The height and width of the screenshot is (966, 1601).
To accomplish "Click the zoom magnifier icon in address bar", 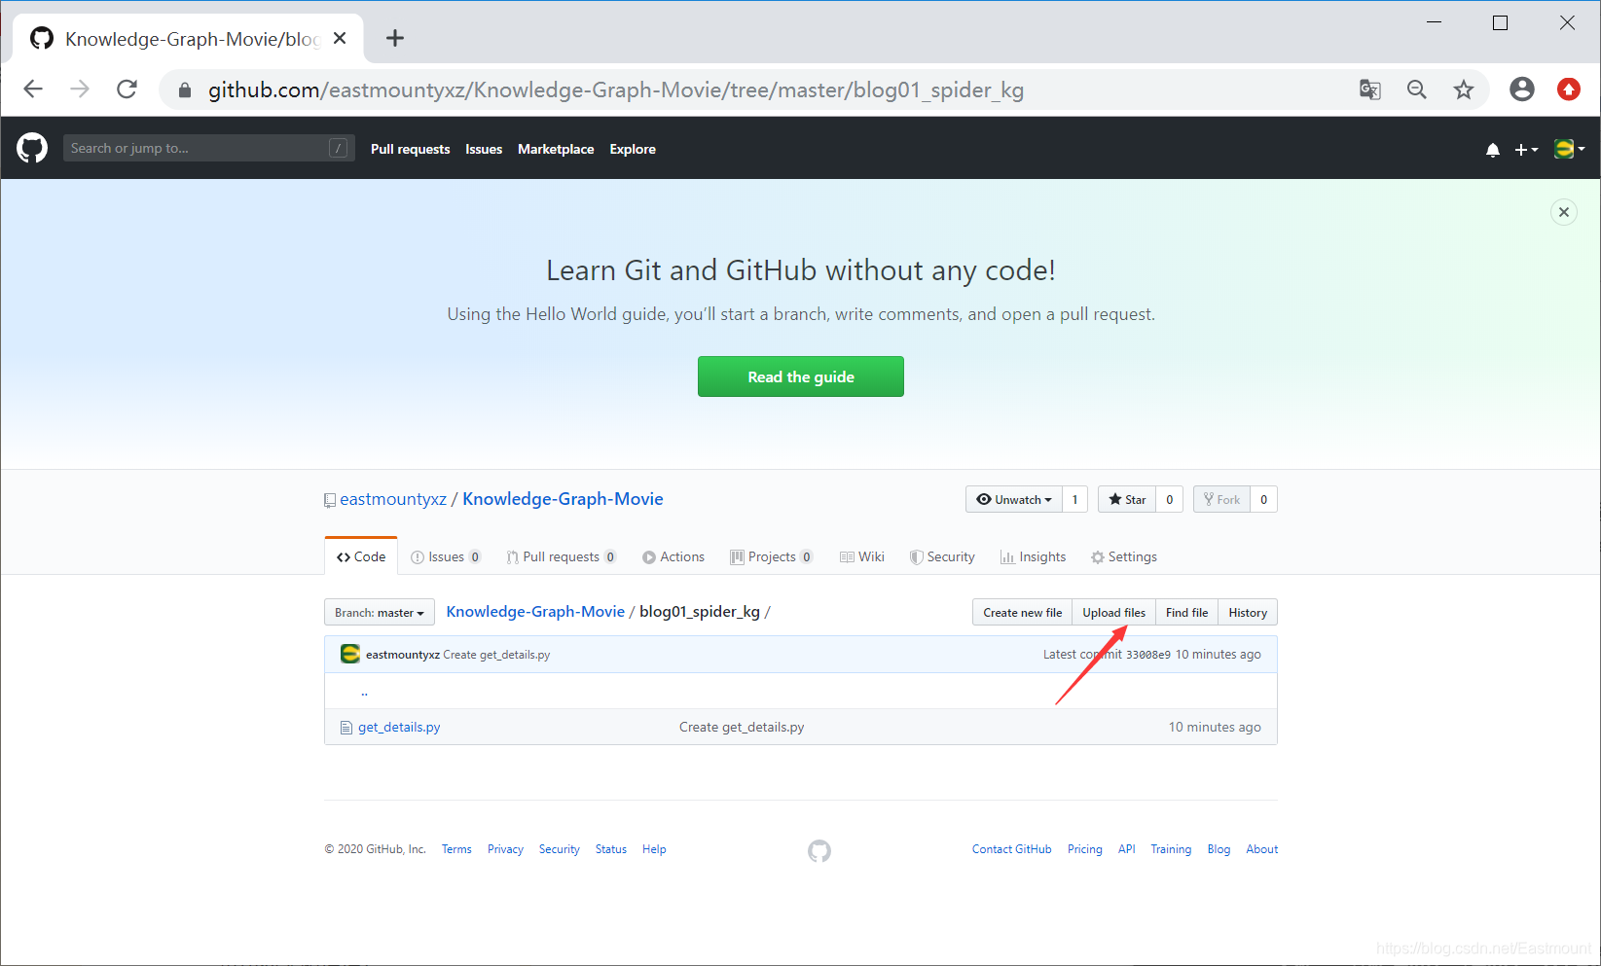I will point(1417,89).
